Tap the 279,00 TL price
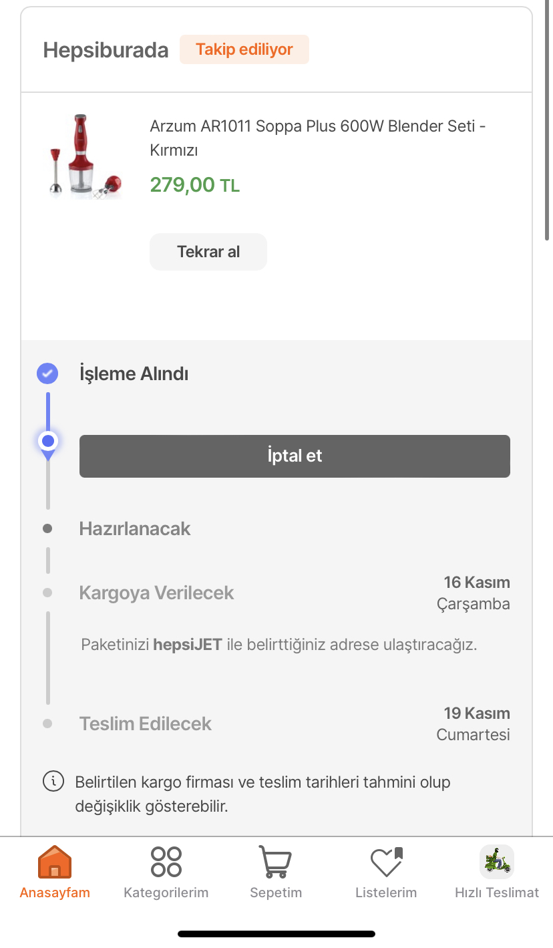 [x=194, y=185]
